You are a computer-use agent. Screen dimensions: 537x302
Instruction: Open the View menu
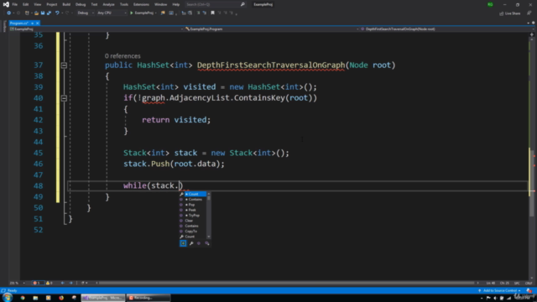point(37,4)
